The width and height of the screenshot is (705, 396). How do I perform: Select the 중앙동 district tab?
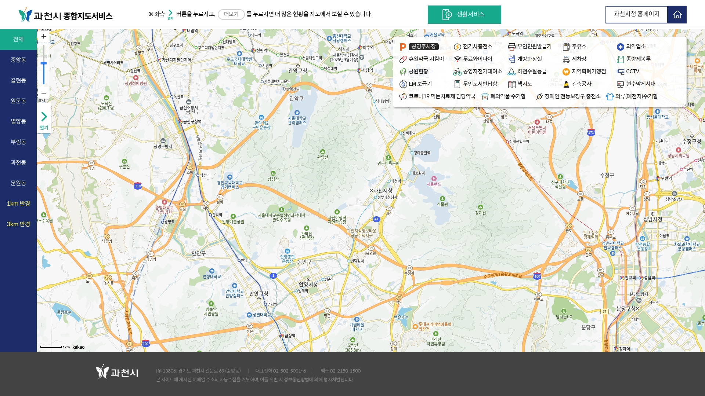tap(18, 60)
